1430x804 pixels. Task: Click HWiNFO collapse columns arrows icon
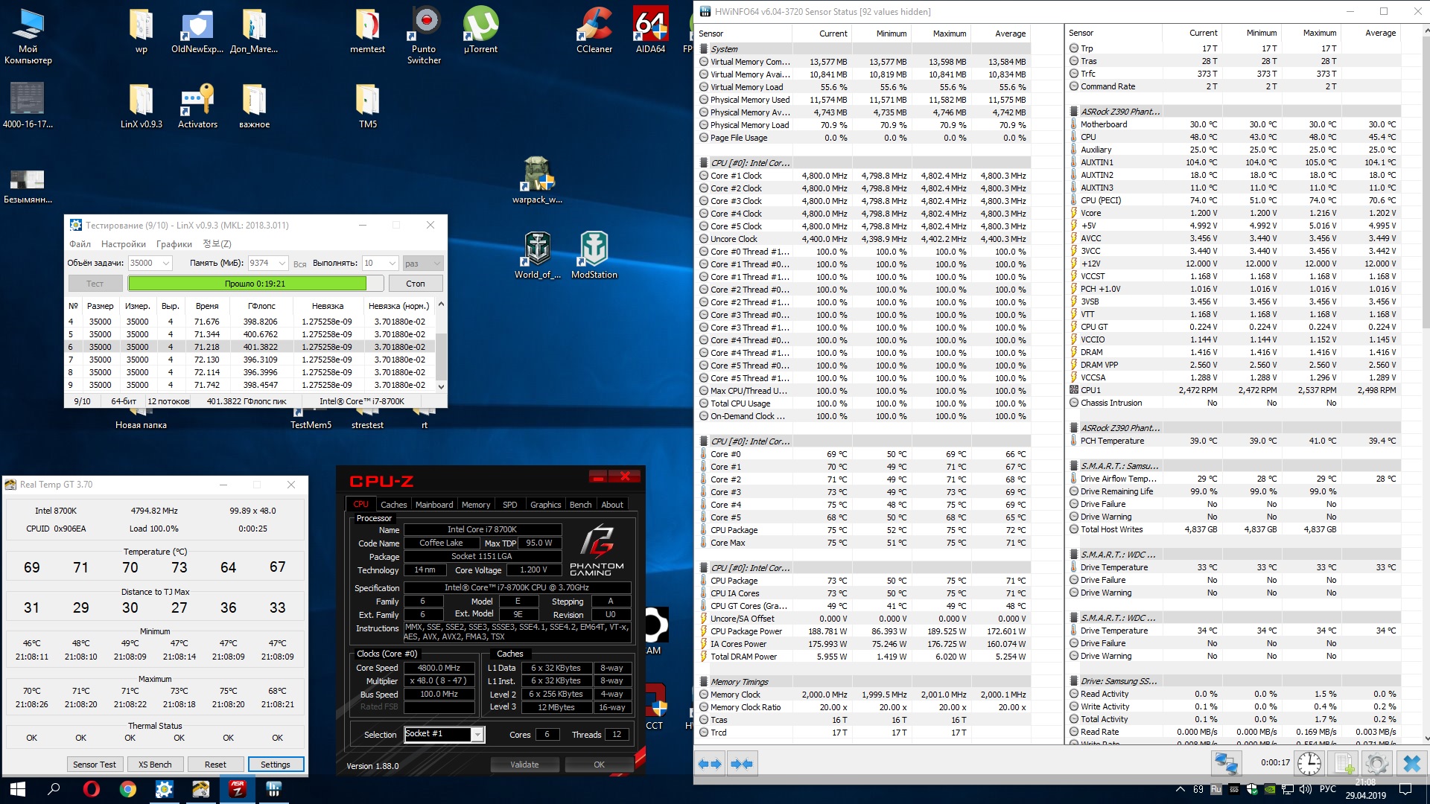(742, 764)
